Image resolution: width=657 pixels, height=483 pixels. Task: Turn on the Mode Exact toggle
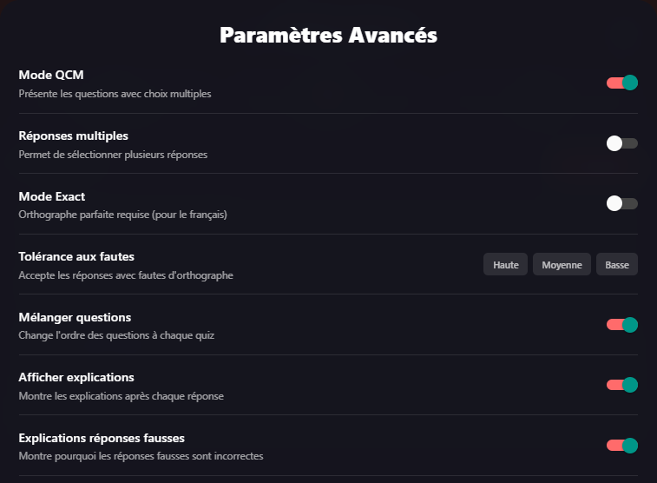[x=622, y=203]
